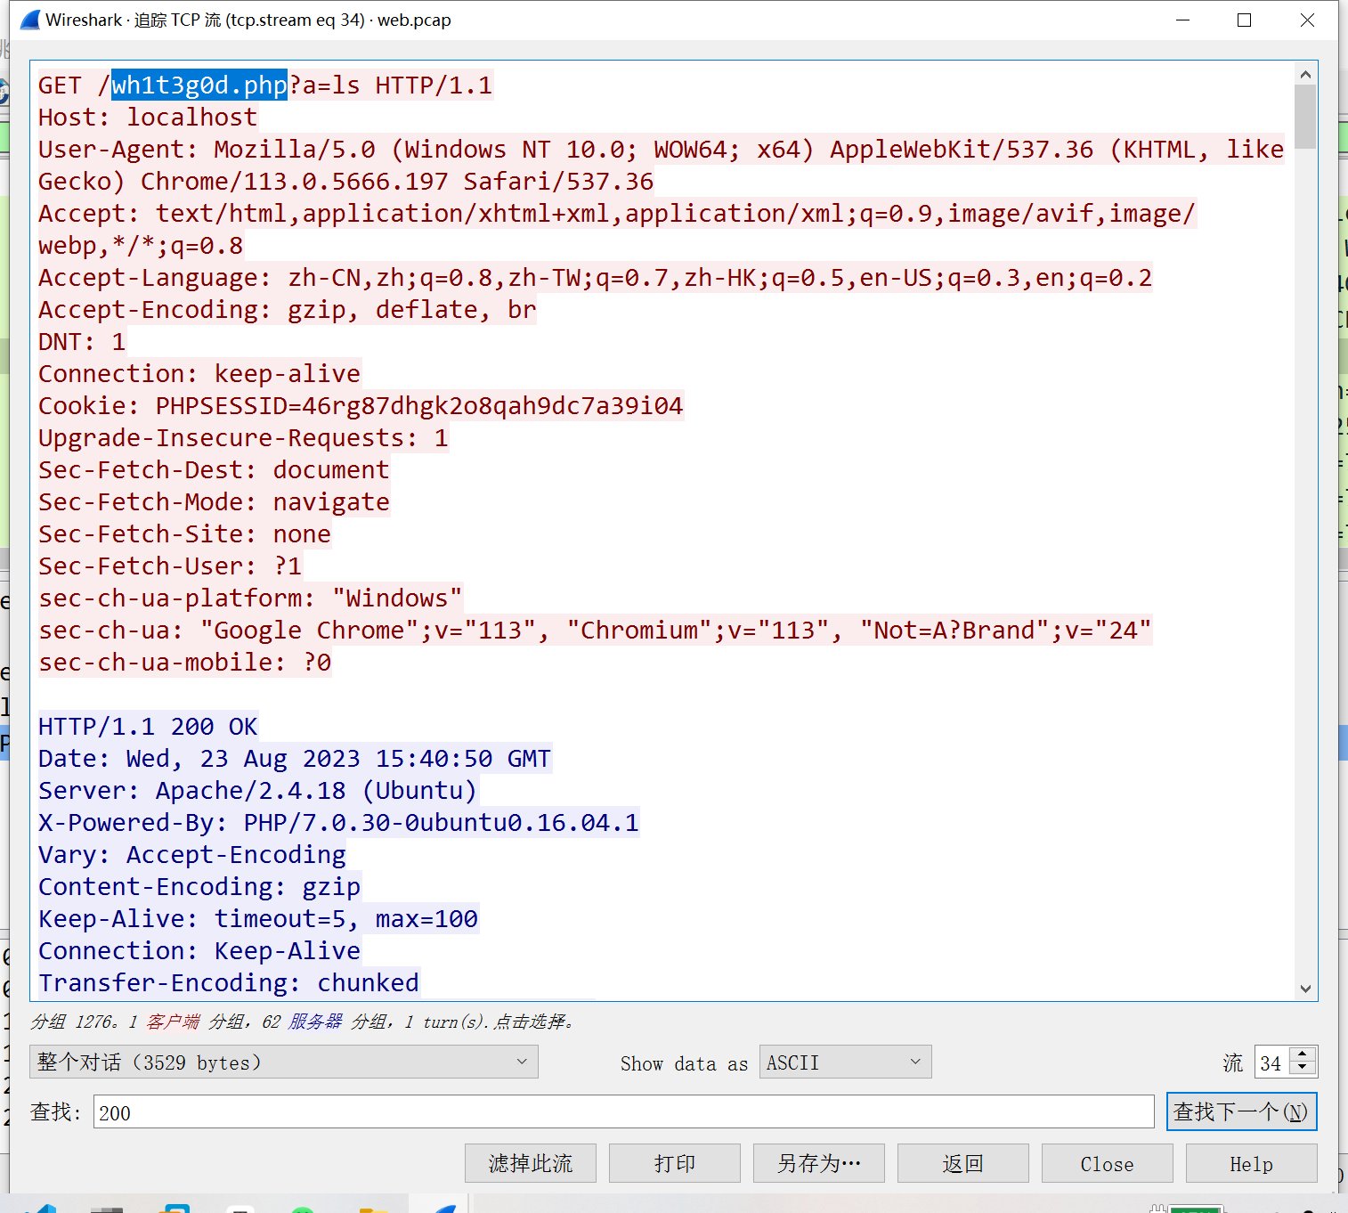Click the stream number field showing 34
The width and height of the screenshot is (1348, 1213).
[x=1273, y=1062]
